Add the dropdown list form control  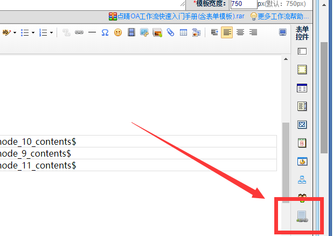302,88
